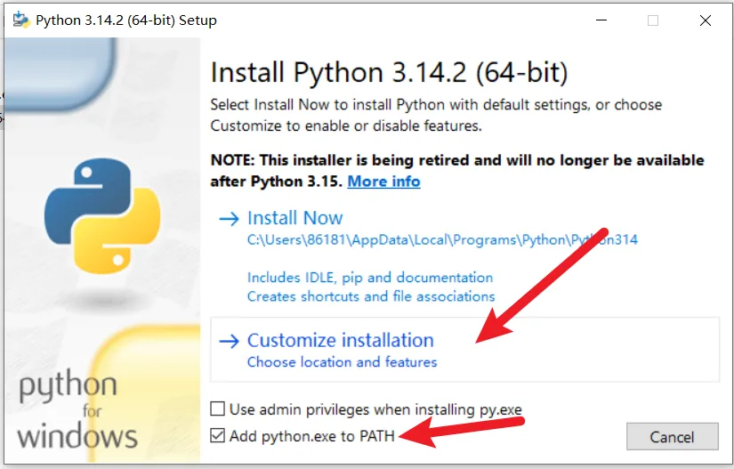Minimize the Python Setup window
Screen dimensions: 734x469
[602, 20]
